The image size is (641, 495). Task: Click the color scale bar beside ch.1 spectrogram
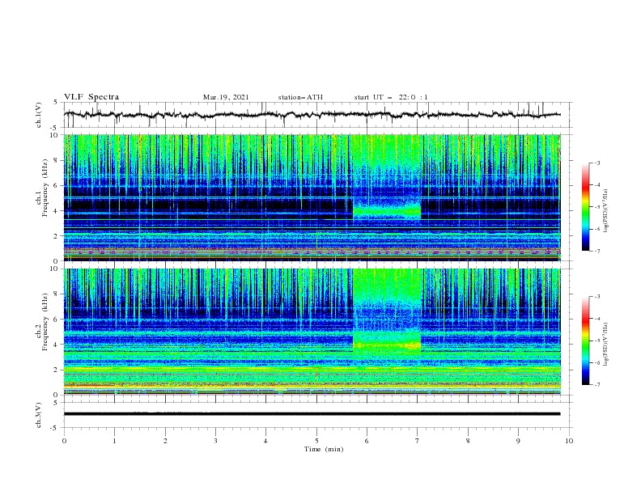coord(585,206)
